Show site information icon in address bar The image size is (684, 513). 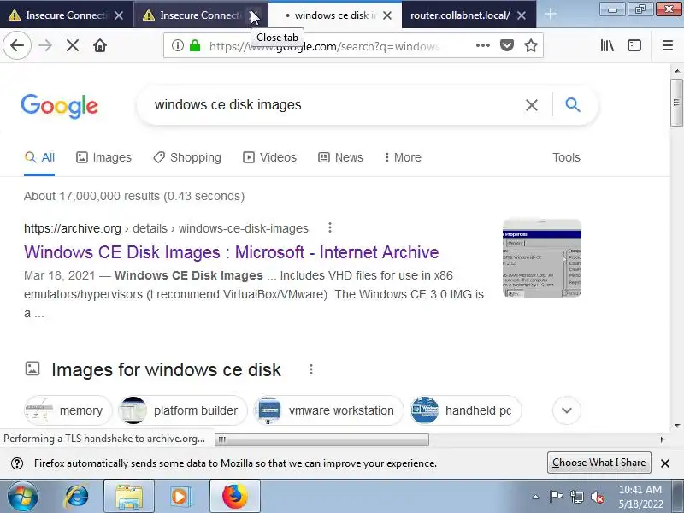click(x=177, y=45)
